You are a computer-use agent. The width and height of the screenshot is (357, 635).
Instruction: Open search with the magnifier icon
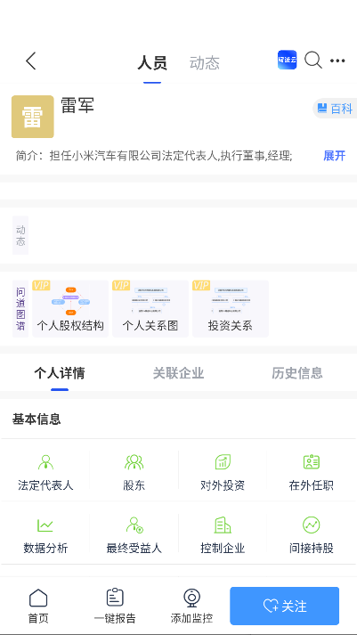click(x=312, y=61)
